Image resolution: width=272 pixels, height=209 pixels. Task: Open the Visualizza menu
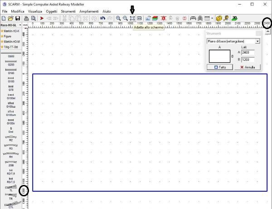click(35, 10)
